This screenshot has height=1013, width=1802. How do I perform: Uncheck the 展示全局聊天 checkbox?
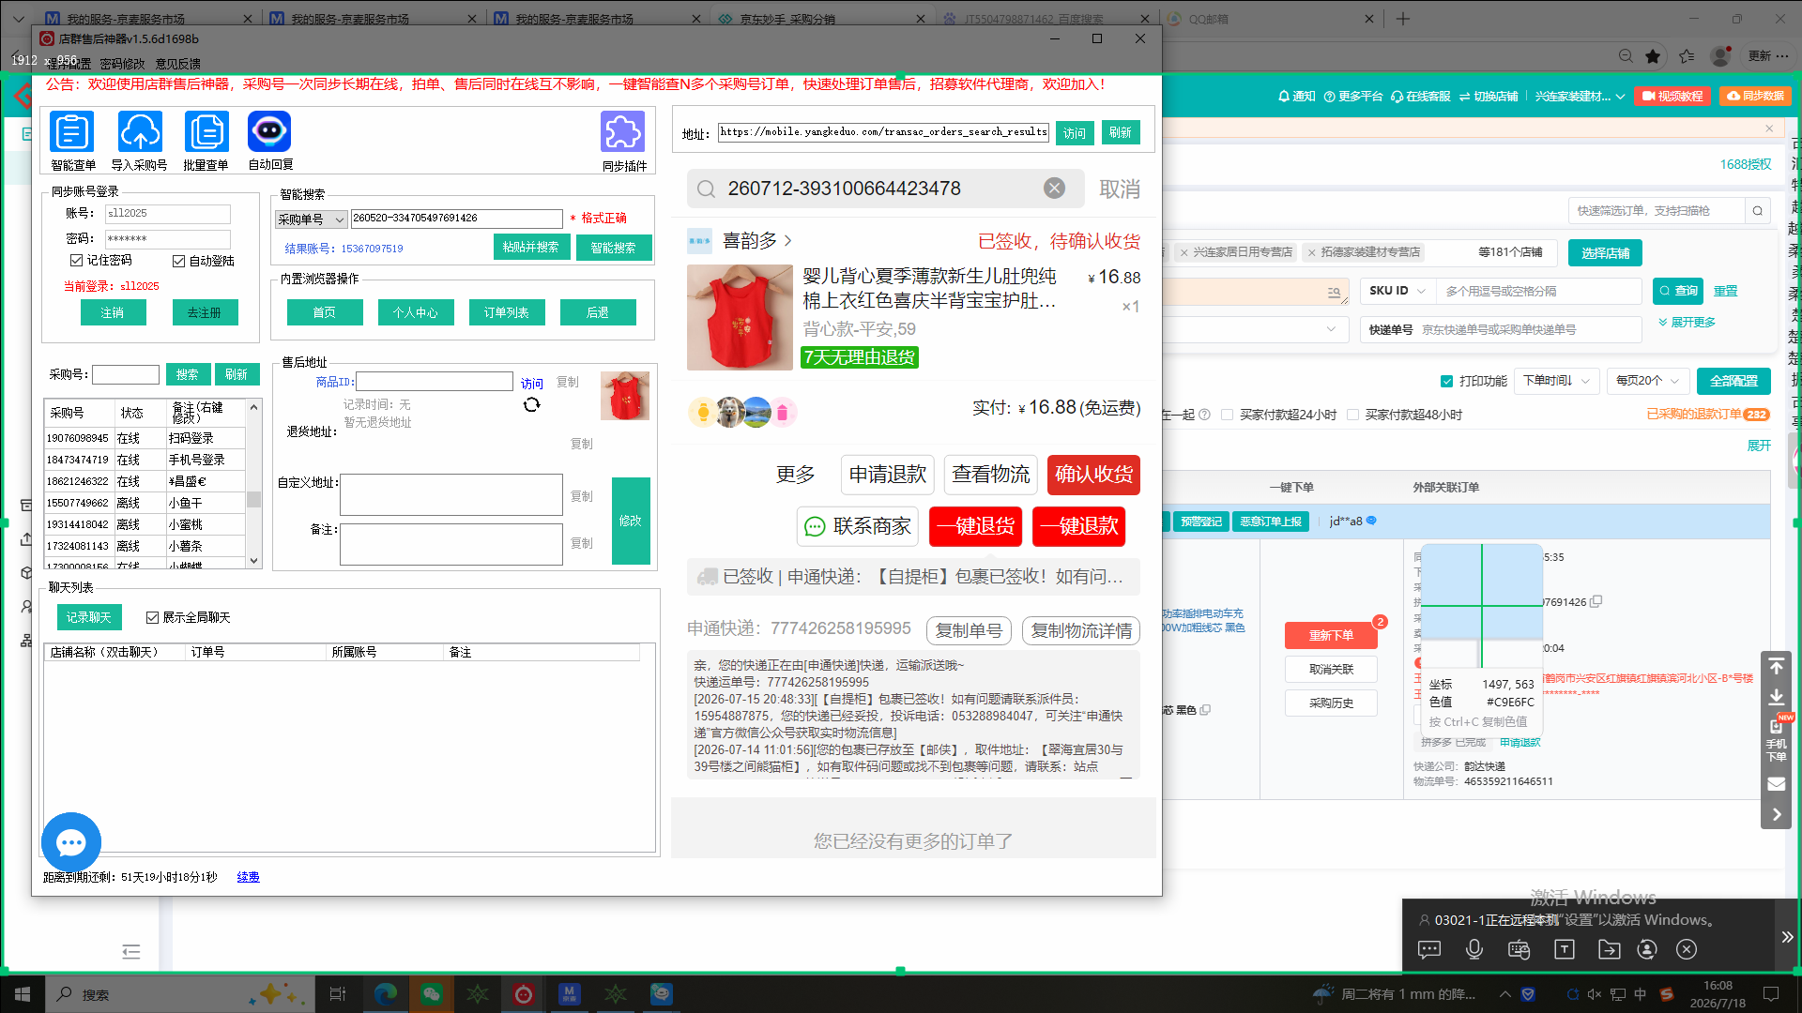pos(152,617)
